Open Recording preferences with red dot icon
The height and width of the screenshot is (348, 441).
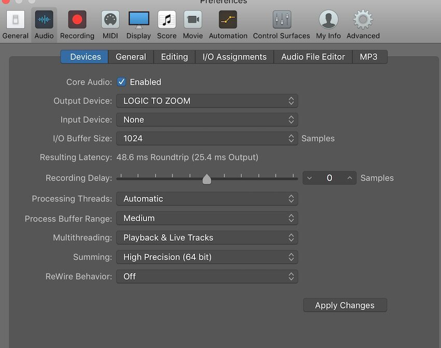pos(77,20)
